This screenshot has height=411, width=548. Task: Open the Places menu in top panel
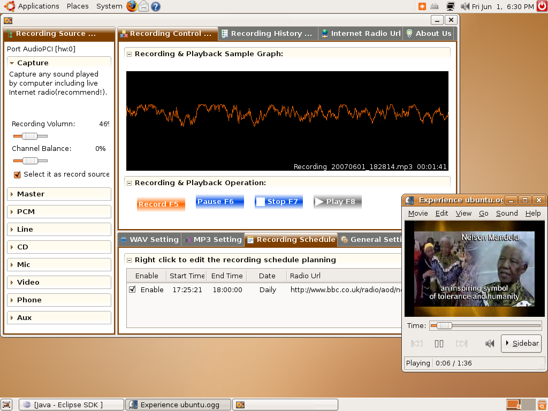point(78,6)
